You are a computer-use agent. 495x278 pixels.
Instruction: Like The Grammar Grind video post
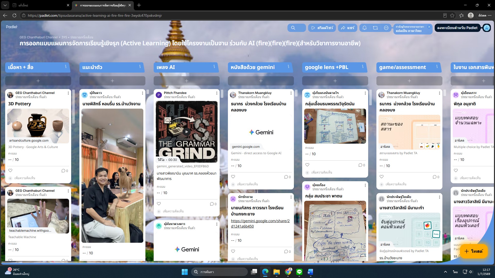tap(159, 204)
